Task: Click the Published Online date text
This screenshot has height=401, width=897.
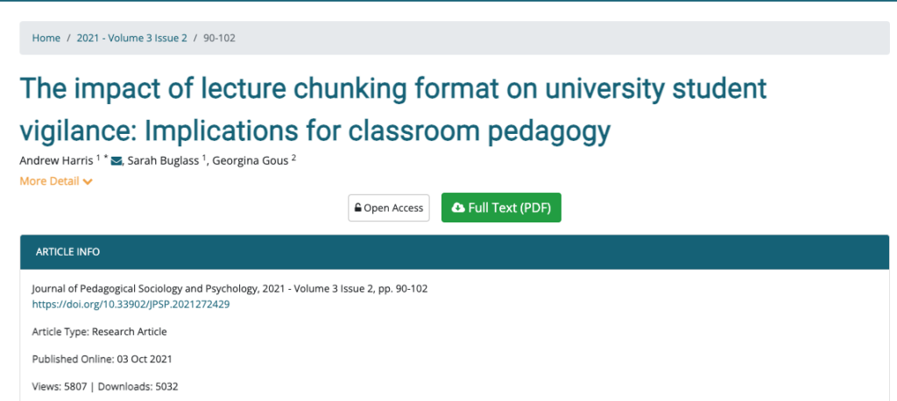Action: pos(107,359)
